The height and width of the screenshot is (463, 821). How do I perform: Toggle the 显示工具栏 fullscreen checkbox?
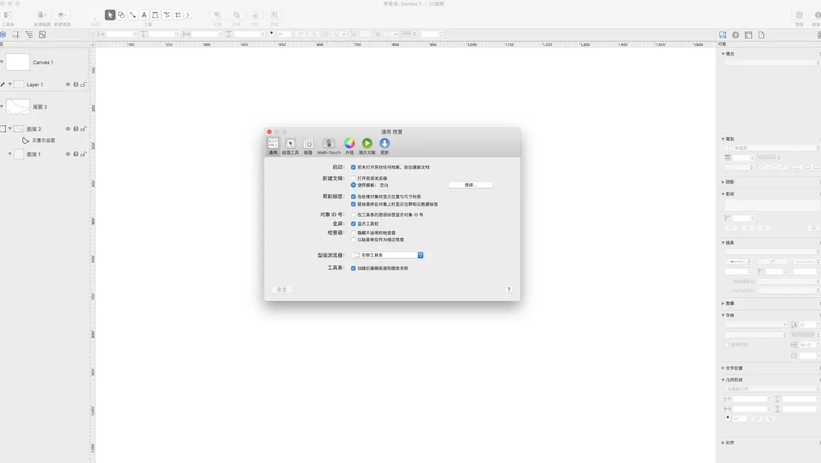point(353,223)
